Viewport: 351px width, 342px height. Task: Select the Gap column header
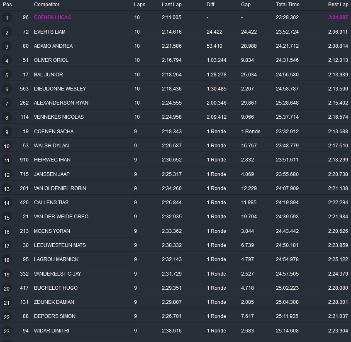click(x=246, y=5)
